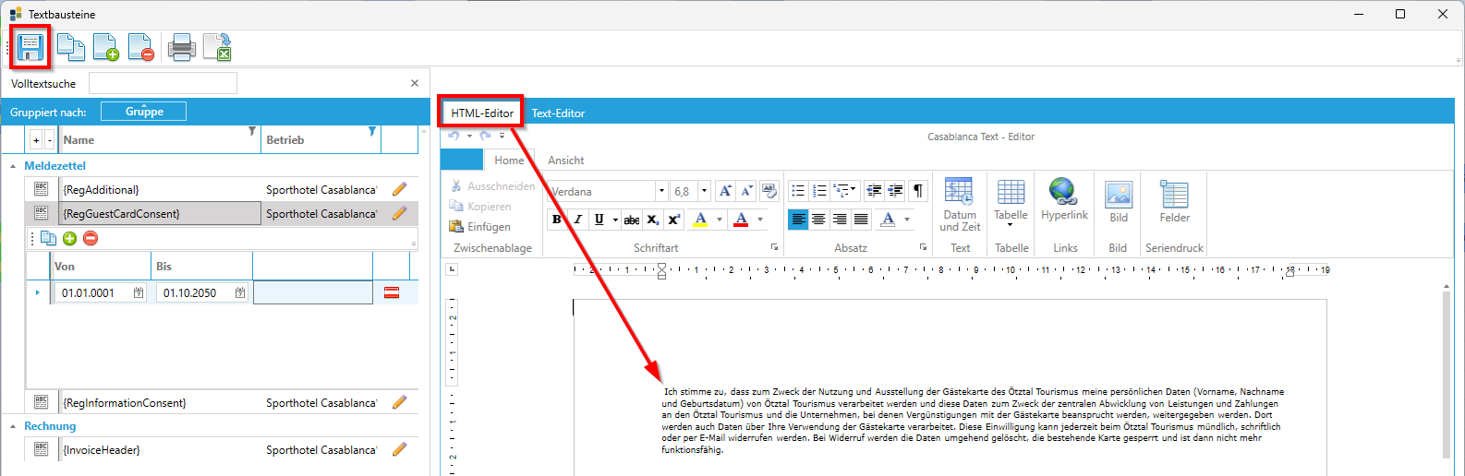Expand all groups with the plus button
Viewport: 1465px width, 476px height.
tap(36, 140)
